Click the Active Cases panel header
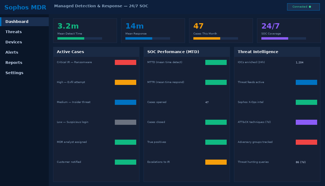Viewport: 325px width, 186px height. pyautogui.click(x=96, y=52)
